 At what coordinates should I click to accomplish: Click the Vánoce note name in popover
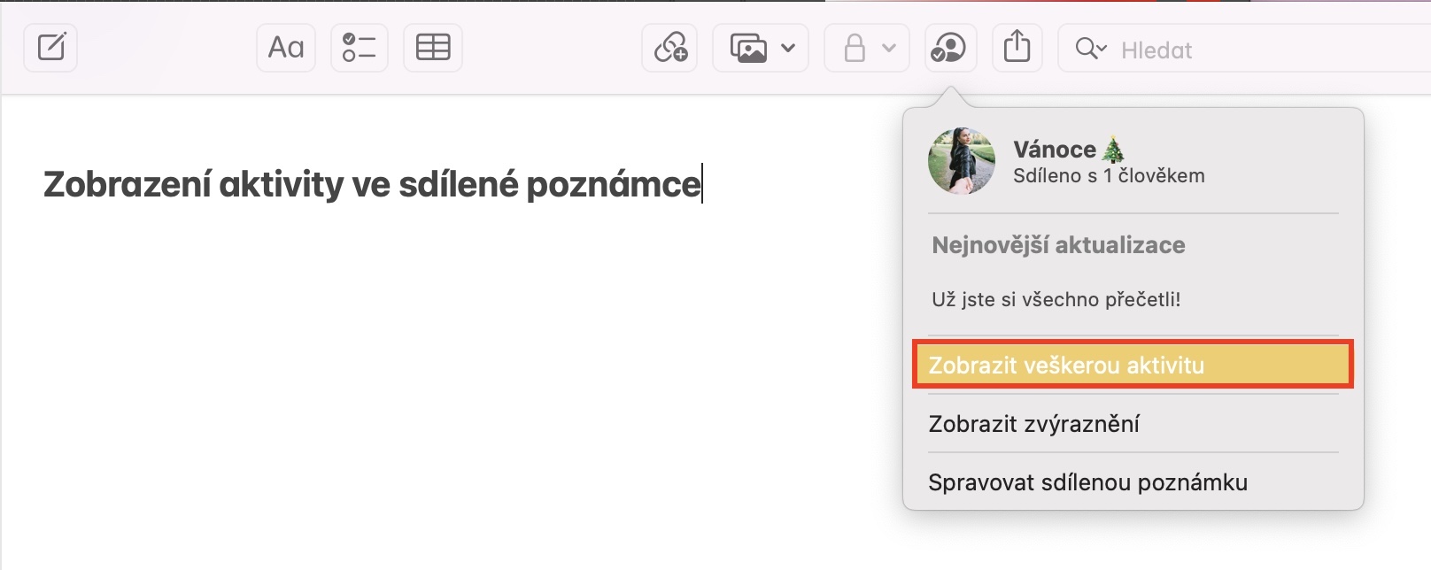(1055, 150)
